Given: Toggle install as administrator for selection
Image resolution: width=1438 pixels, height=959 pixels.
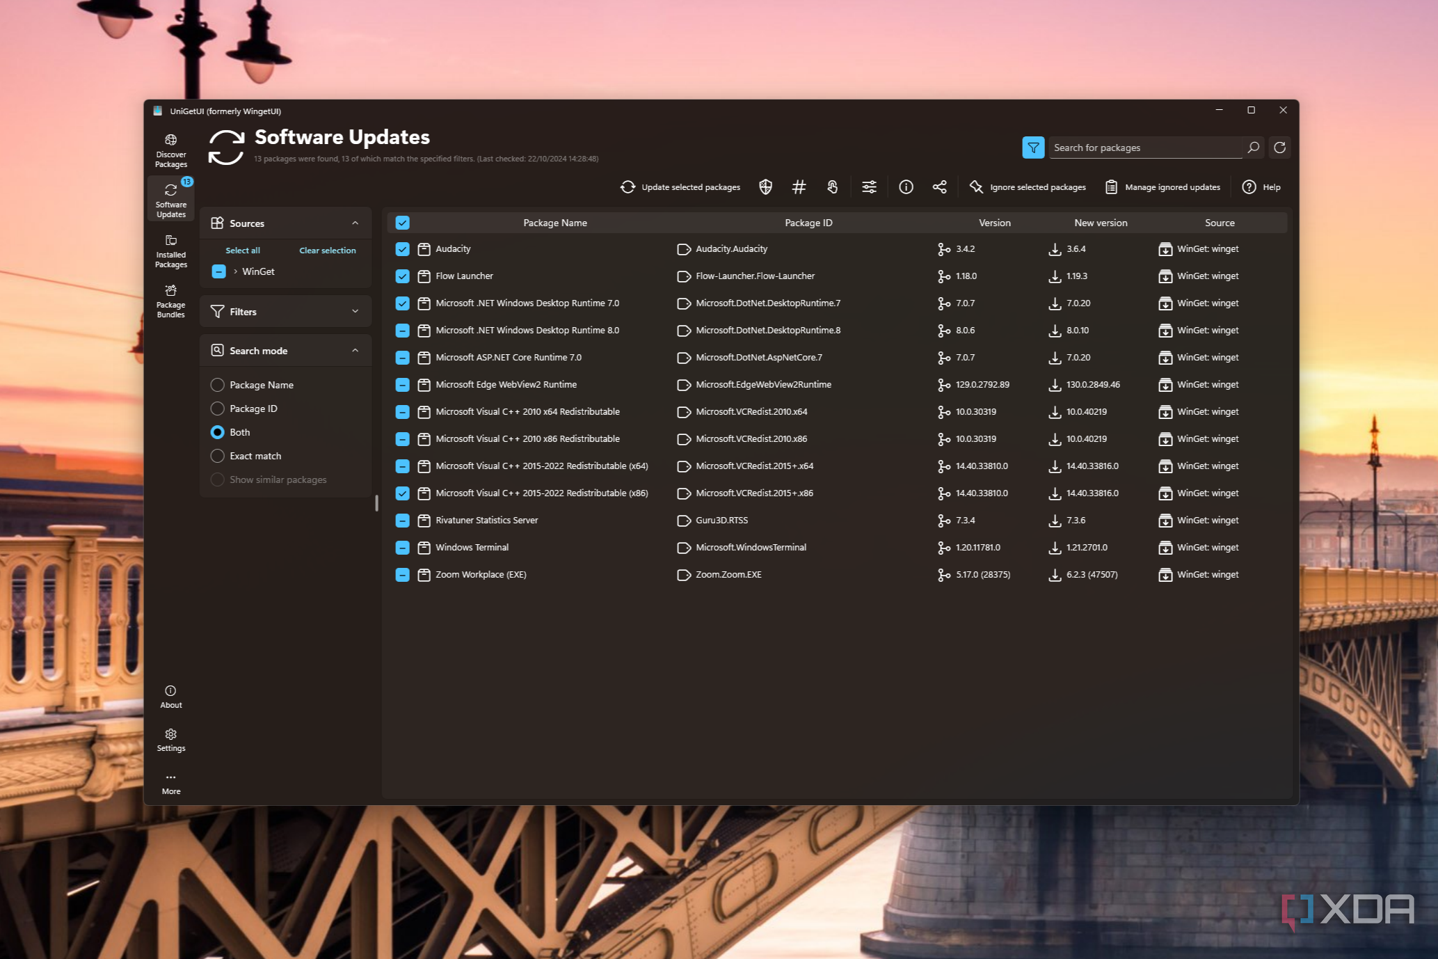Looking at the screenshot, I should pyautogui.click(x=765, y=187).
